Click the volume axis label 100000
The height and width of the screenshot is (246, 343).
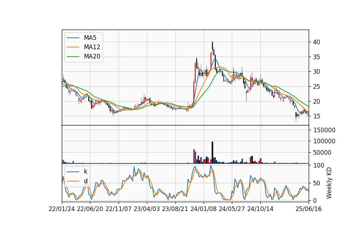(x=324, y=141)
